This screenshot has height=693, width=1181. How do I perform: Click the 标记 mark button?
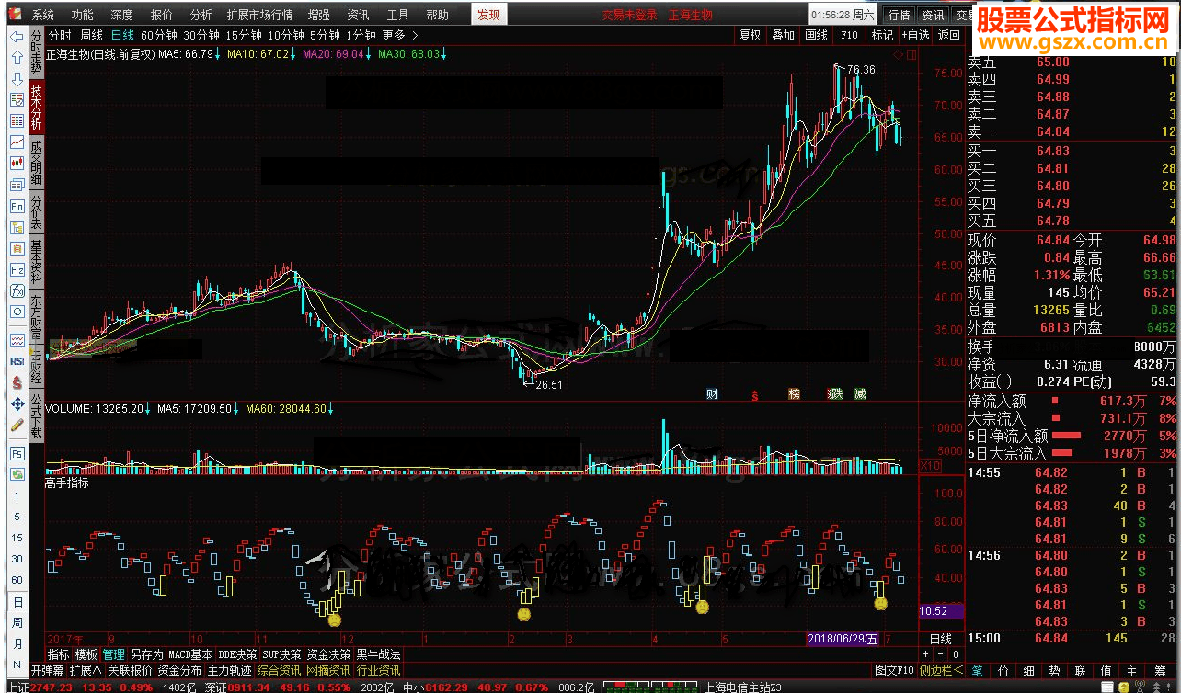[x=882, y=35]
